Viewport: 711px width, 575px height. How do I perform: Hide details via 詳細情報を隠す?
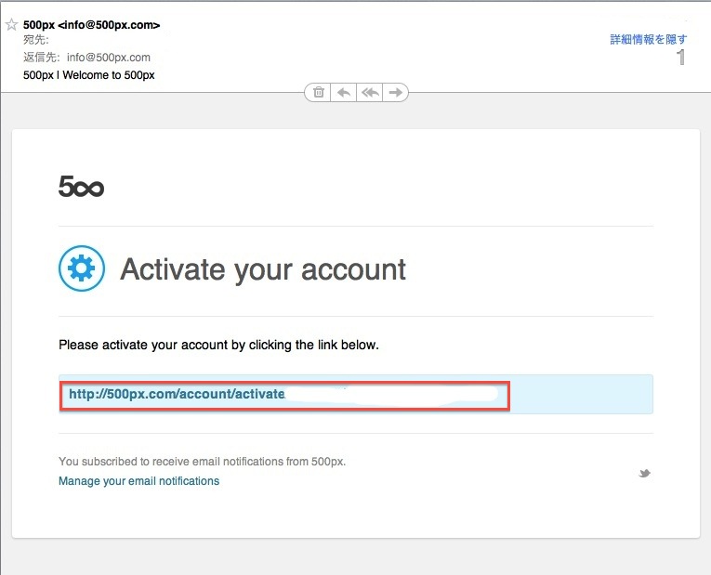[648, 39]
